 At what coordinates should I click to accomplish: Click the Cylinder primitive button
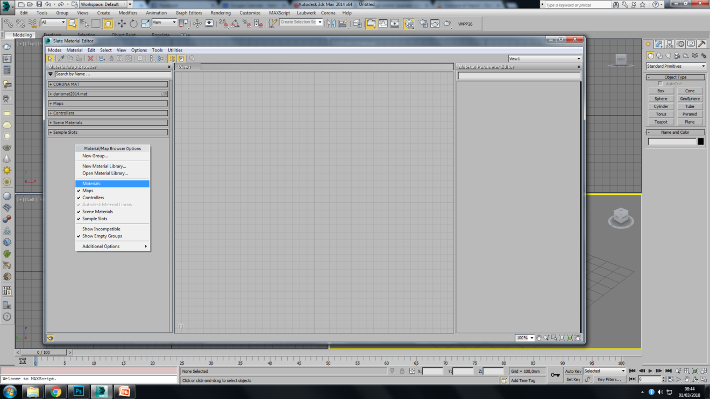(661, 106)
